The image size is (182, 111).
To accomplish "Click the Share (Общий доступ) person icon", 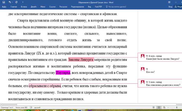I will tap(175, 7).
